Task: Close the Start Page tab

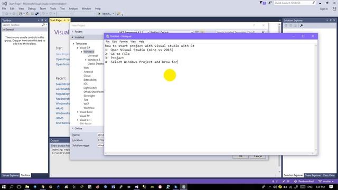Action: (x=68, y=20)
